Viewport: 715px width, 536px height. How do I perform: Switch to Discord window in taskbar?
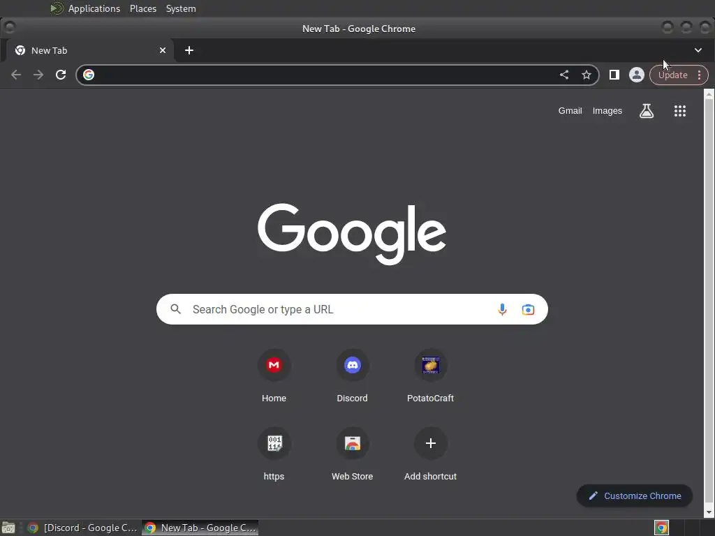coord(82,528)
